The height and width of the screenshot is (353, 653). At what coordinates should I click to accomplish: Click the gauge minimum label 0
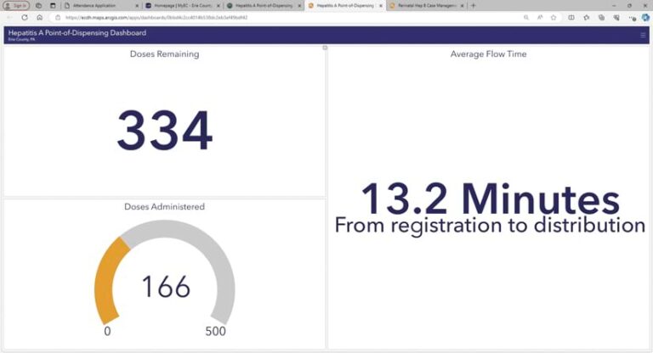[107, 332]
